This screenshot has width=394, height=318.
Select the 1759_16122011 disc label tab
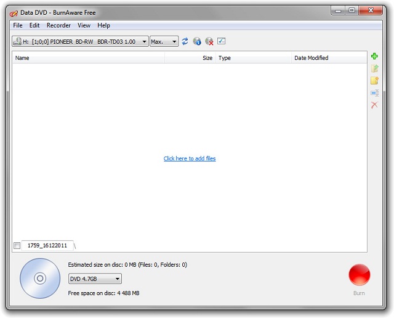point(47,245)
